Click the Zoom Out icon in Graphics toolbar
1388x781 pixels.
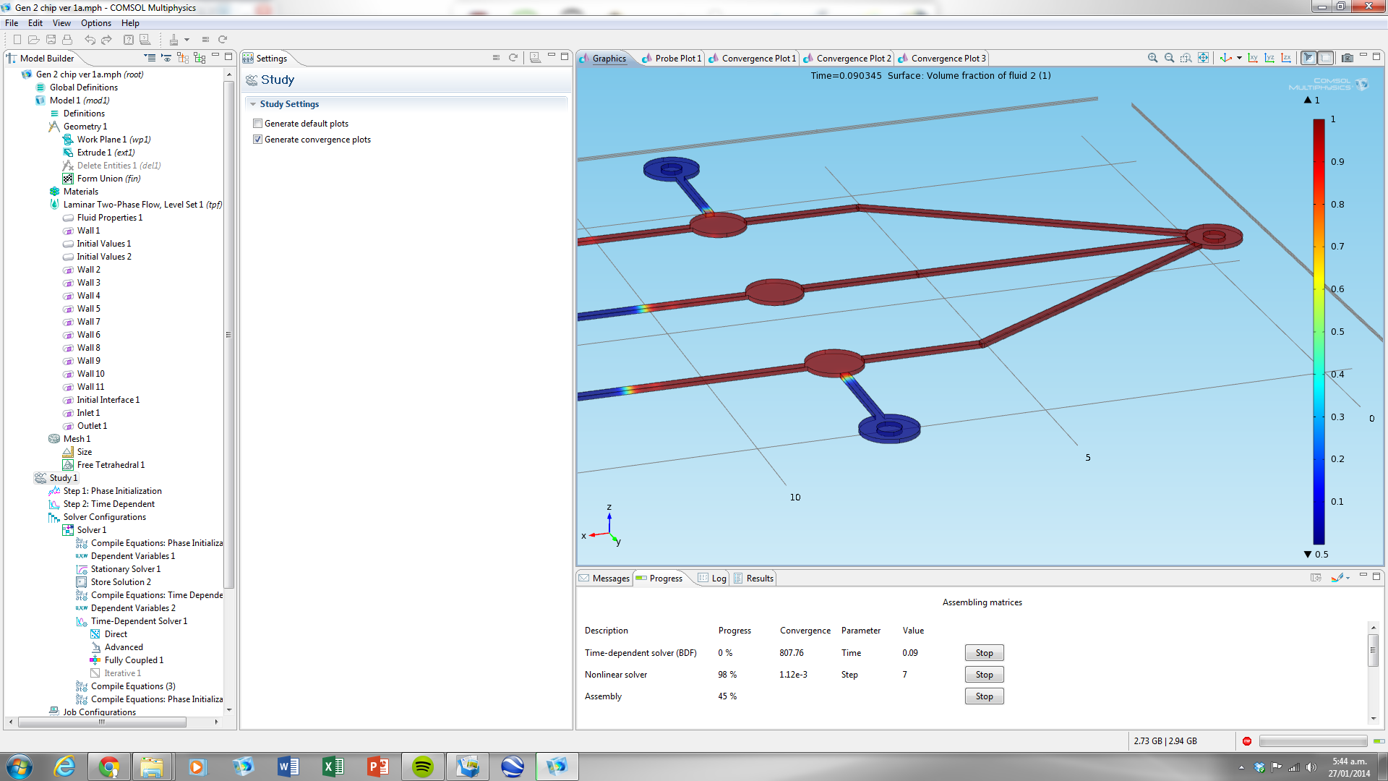click(1169, 58)
